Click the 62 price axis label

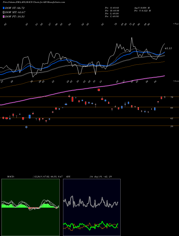point(171,118)
